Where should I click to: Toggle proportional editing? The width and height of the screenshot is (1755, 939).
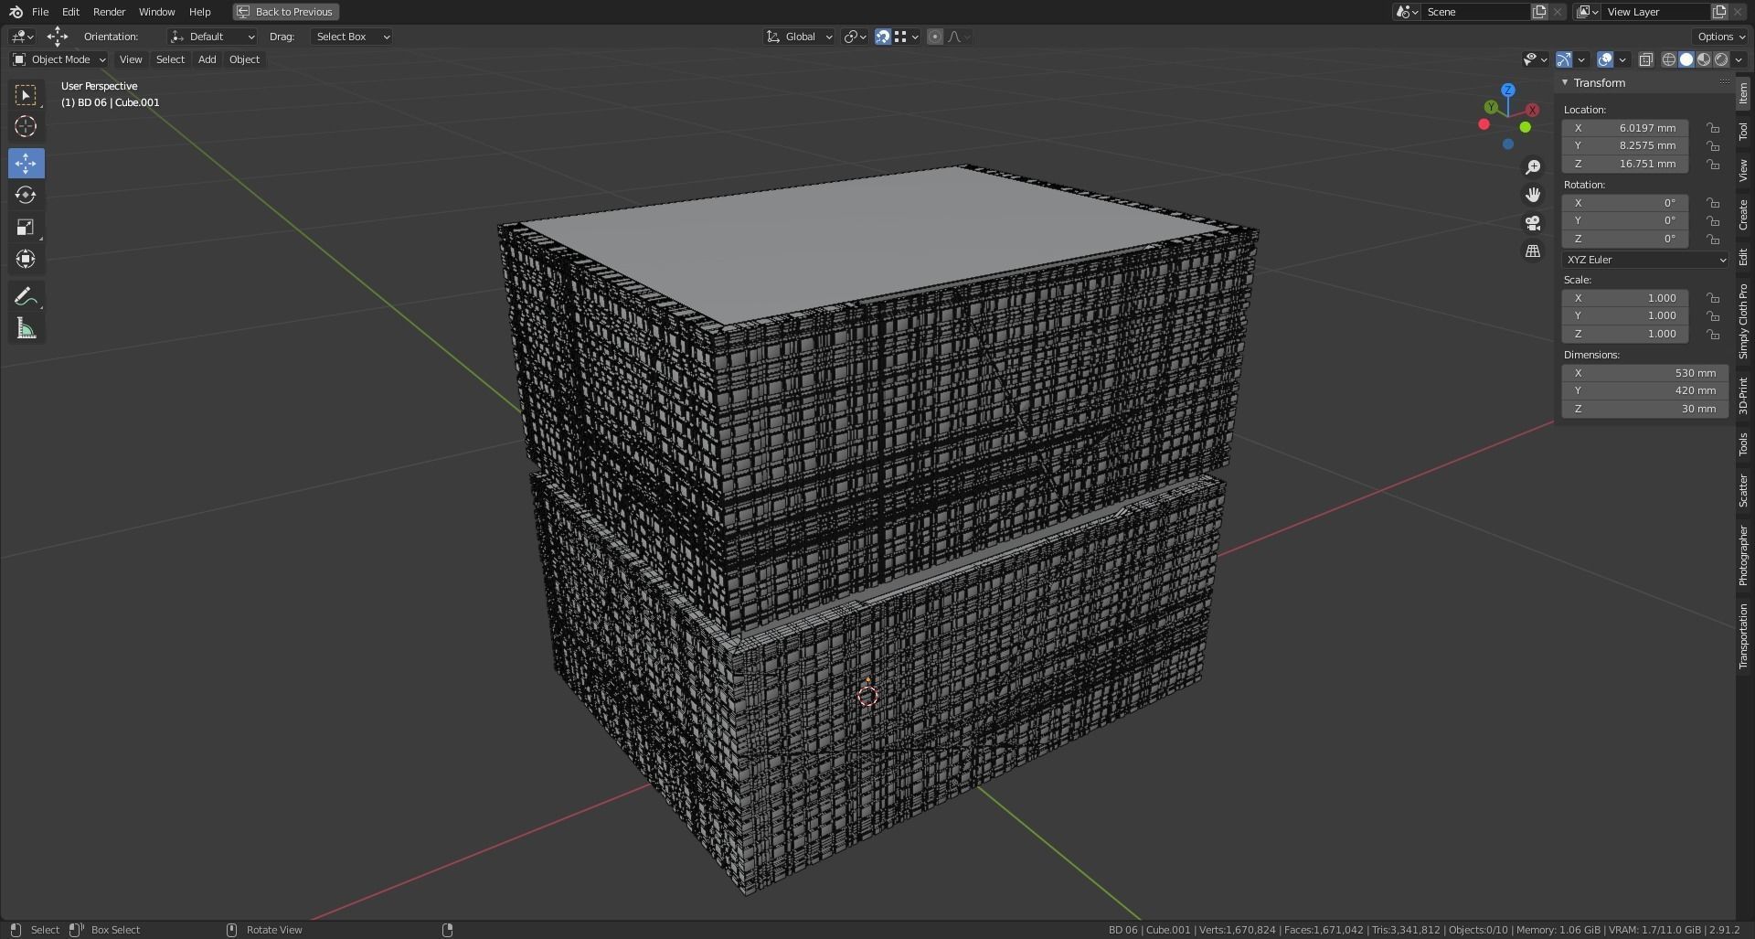point(934,37)
